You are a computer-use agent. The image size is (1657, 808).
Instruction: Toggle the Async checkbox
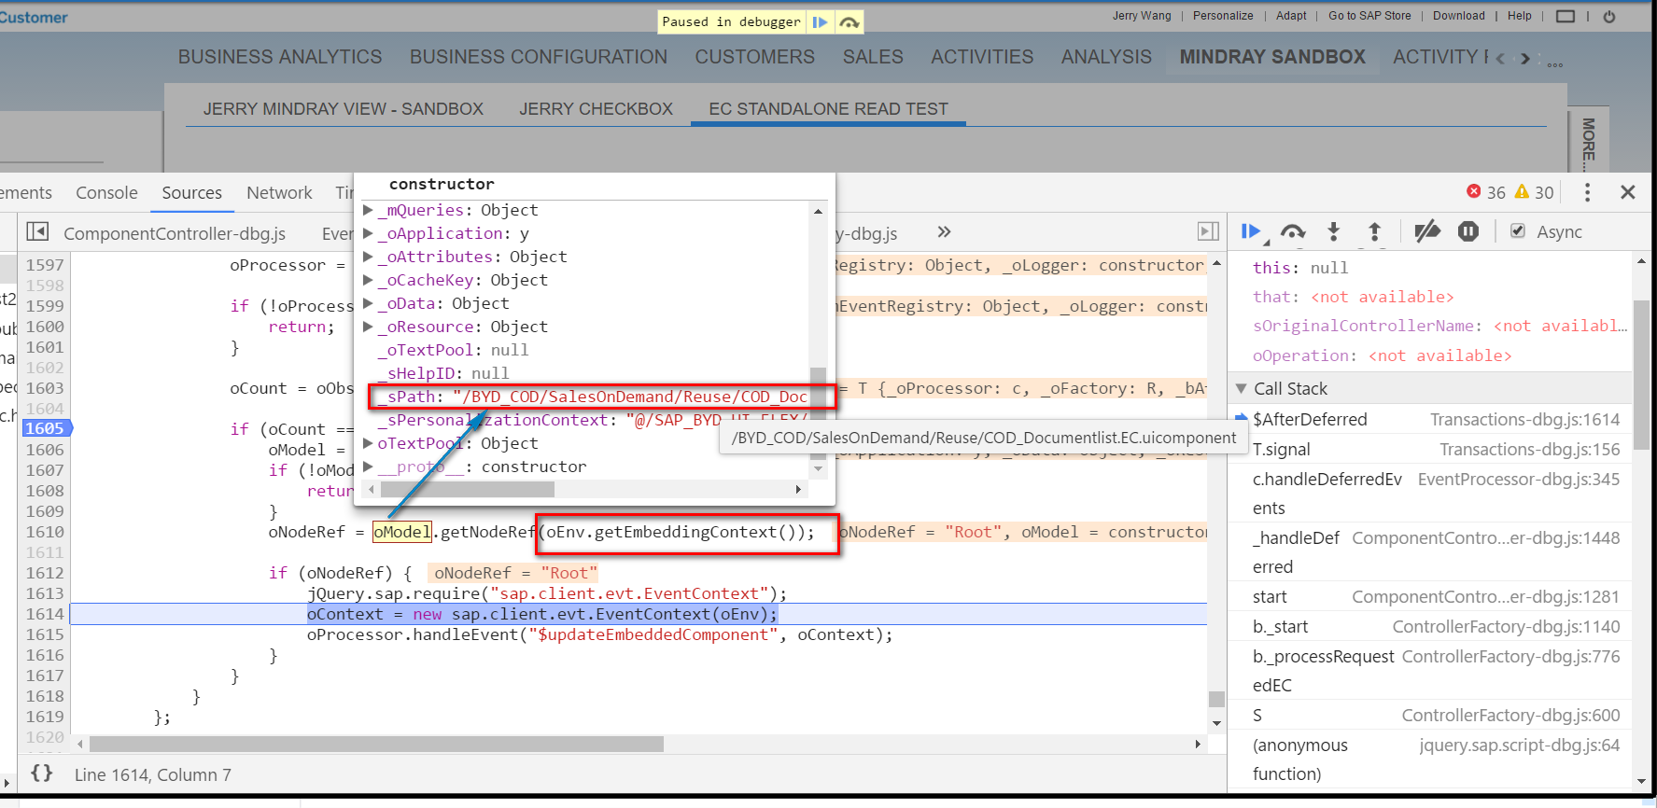click(x=1518, y=230)
